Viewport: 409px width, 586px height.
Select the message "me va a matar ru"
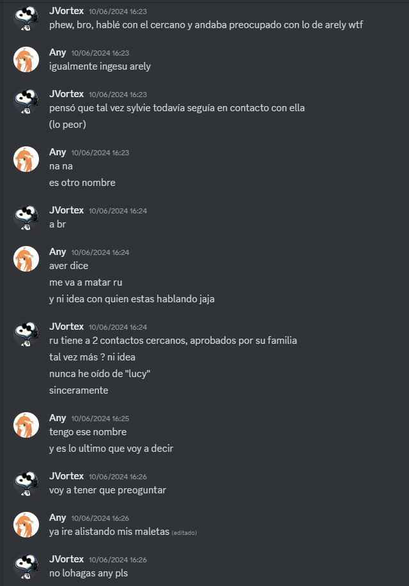coord(86,282)
